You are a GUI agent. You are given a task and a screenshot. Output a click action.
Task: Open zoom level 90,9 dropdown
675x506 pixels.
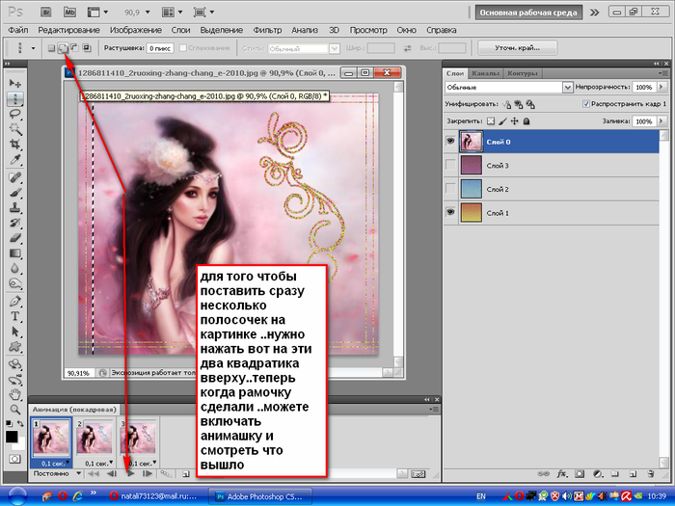pos(148,12)
